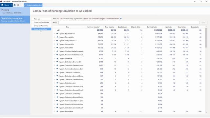The width and height of the screenshot is (210, 118).
Task: Expand the System.IFormattable row
Action: [x=55, y=37]
